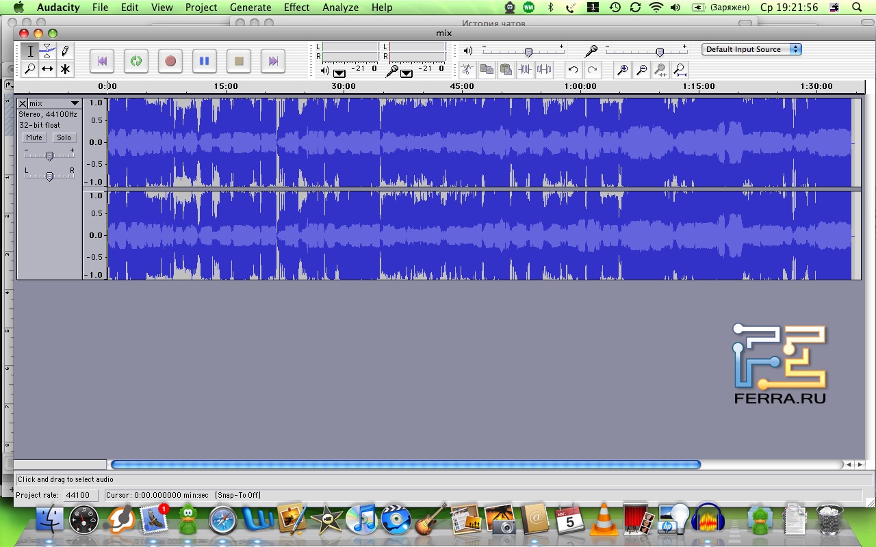Open the mix track dropdown menu
The width and height of the screenshot is (876, 547).
(x=75, y=103)
